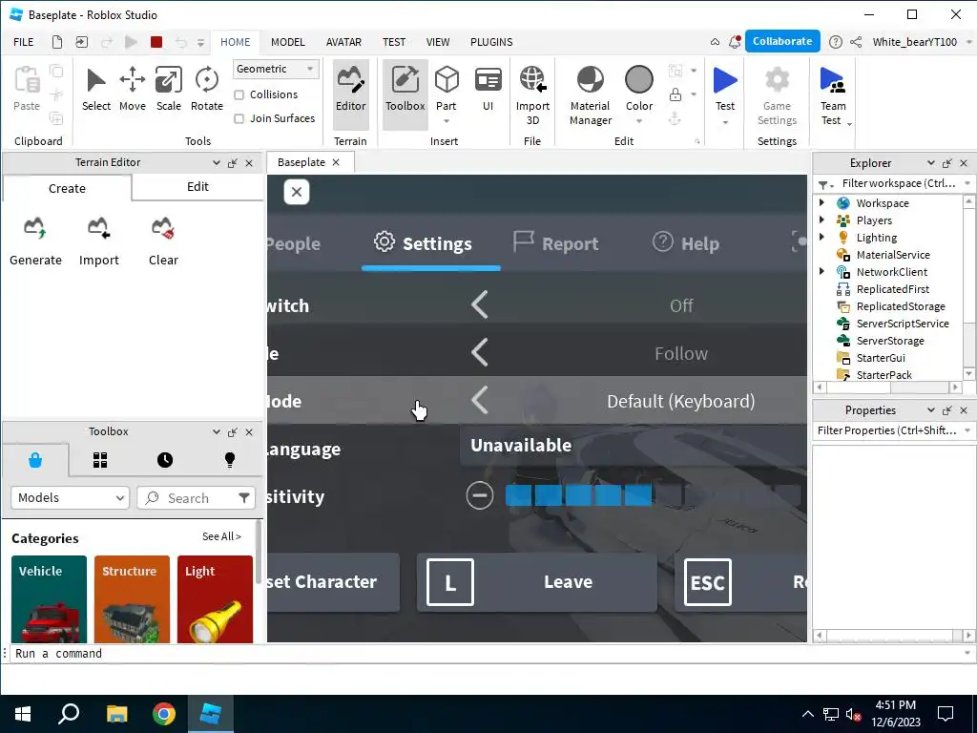
Task: Open Game Settings
Action: 777,96
